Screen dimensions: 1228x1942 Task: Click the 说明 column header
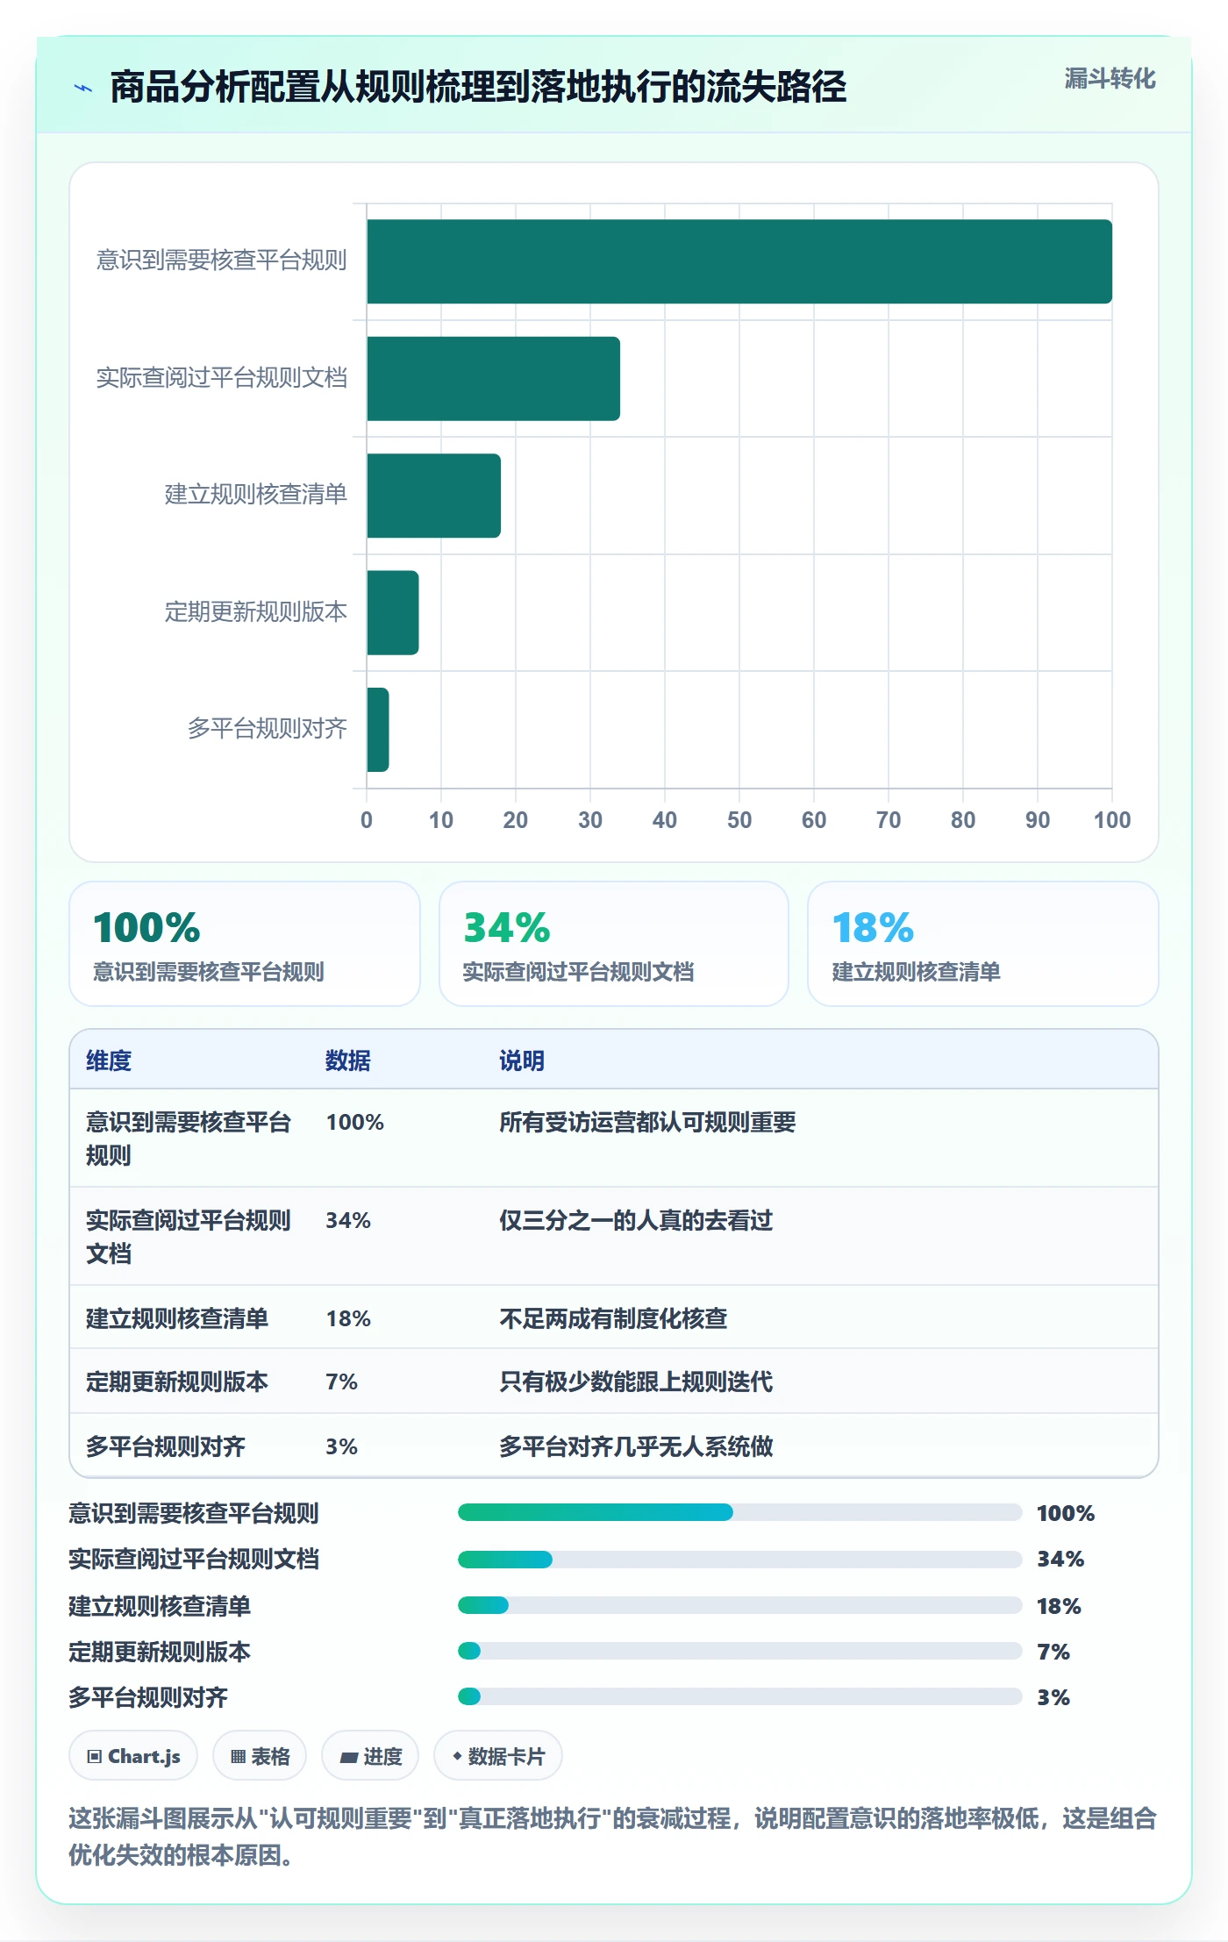[522, 1060]
